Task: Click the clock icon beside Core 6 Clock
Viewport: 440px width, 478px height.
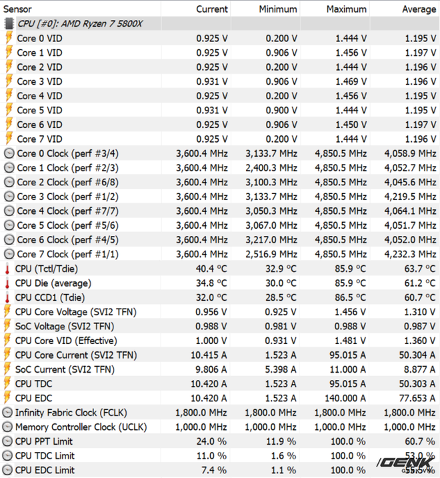Action: coord(9,239)
